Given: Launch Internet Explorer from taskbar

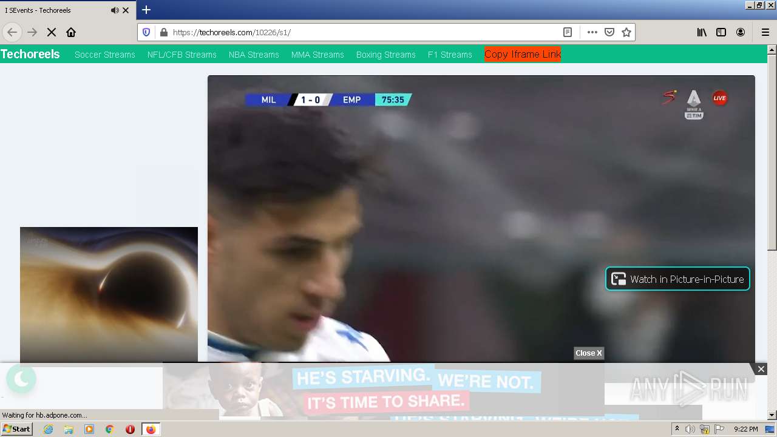Looking at the screenshot, I should 49,429.
